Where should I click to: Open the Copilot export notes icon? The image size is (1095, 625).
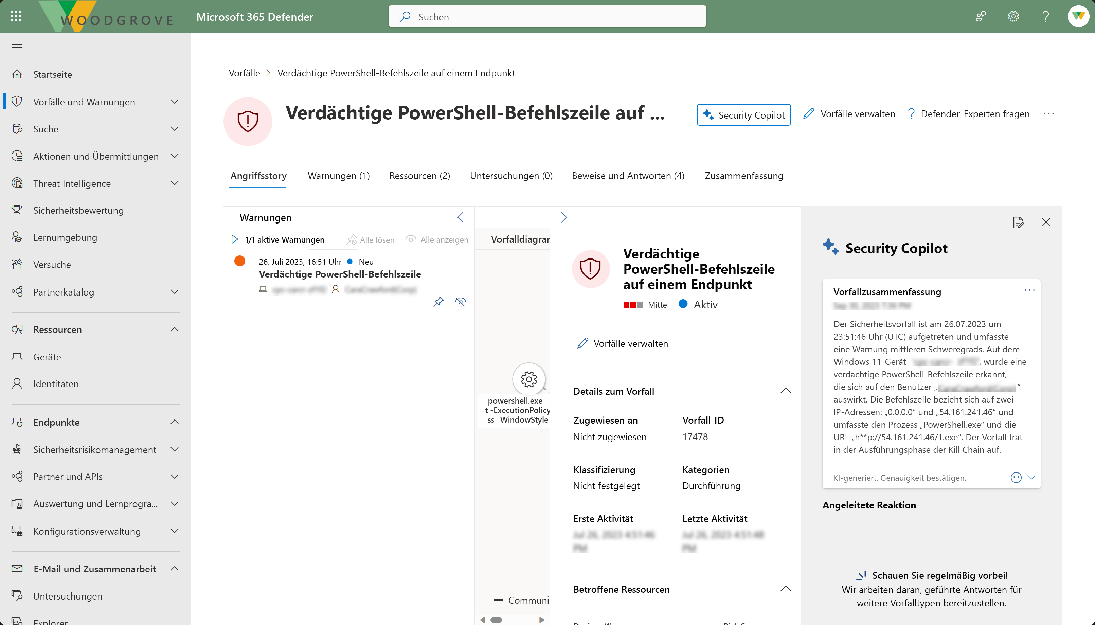tap(1018, 222)
